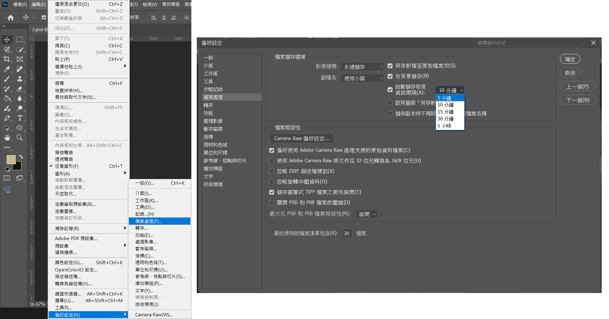Toggle 自動儲存修復資訊間隔 checkbox

[x=390, y=90]
